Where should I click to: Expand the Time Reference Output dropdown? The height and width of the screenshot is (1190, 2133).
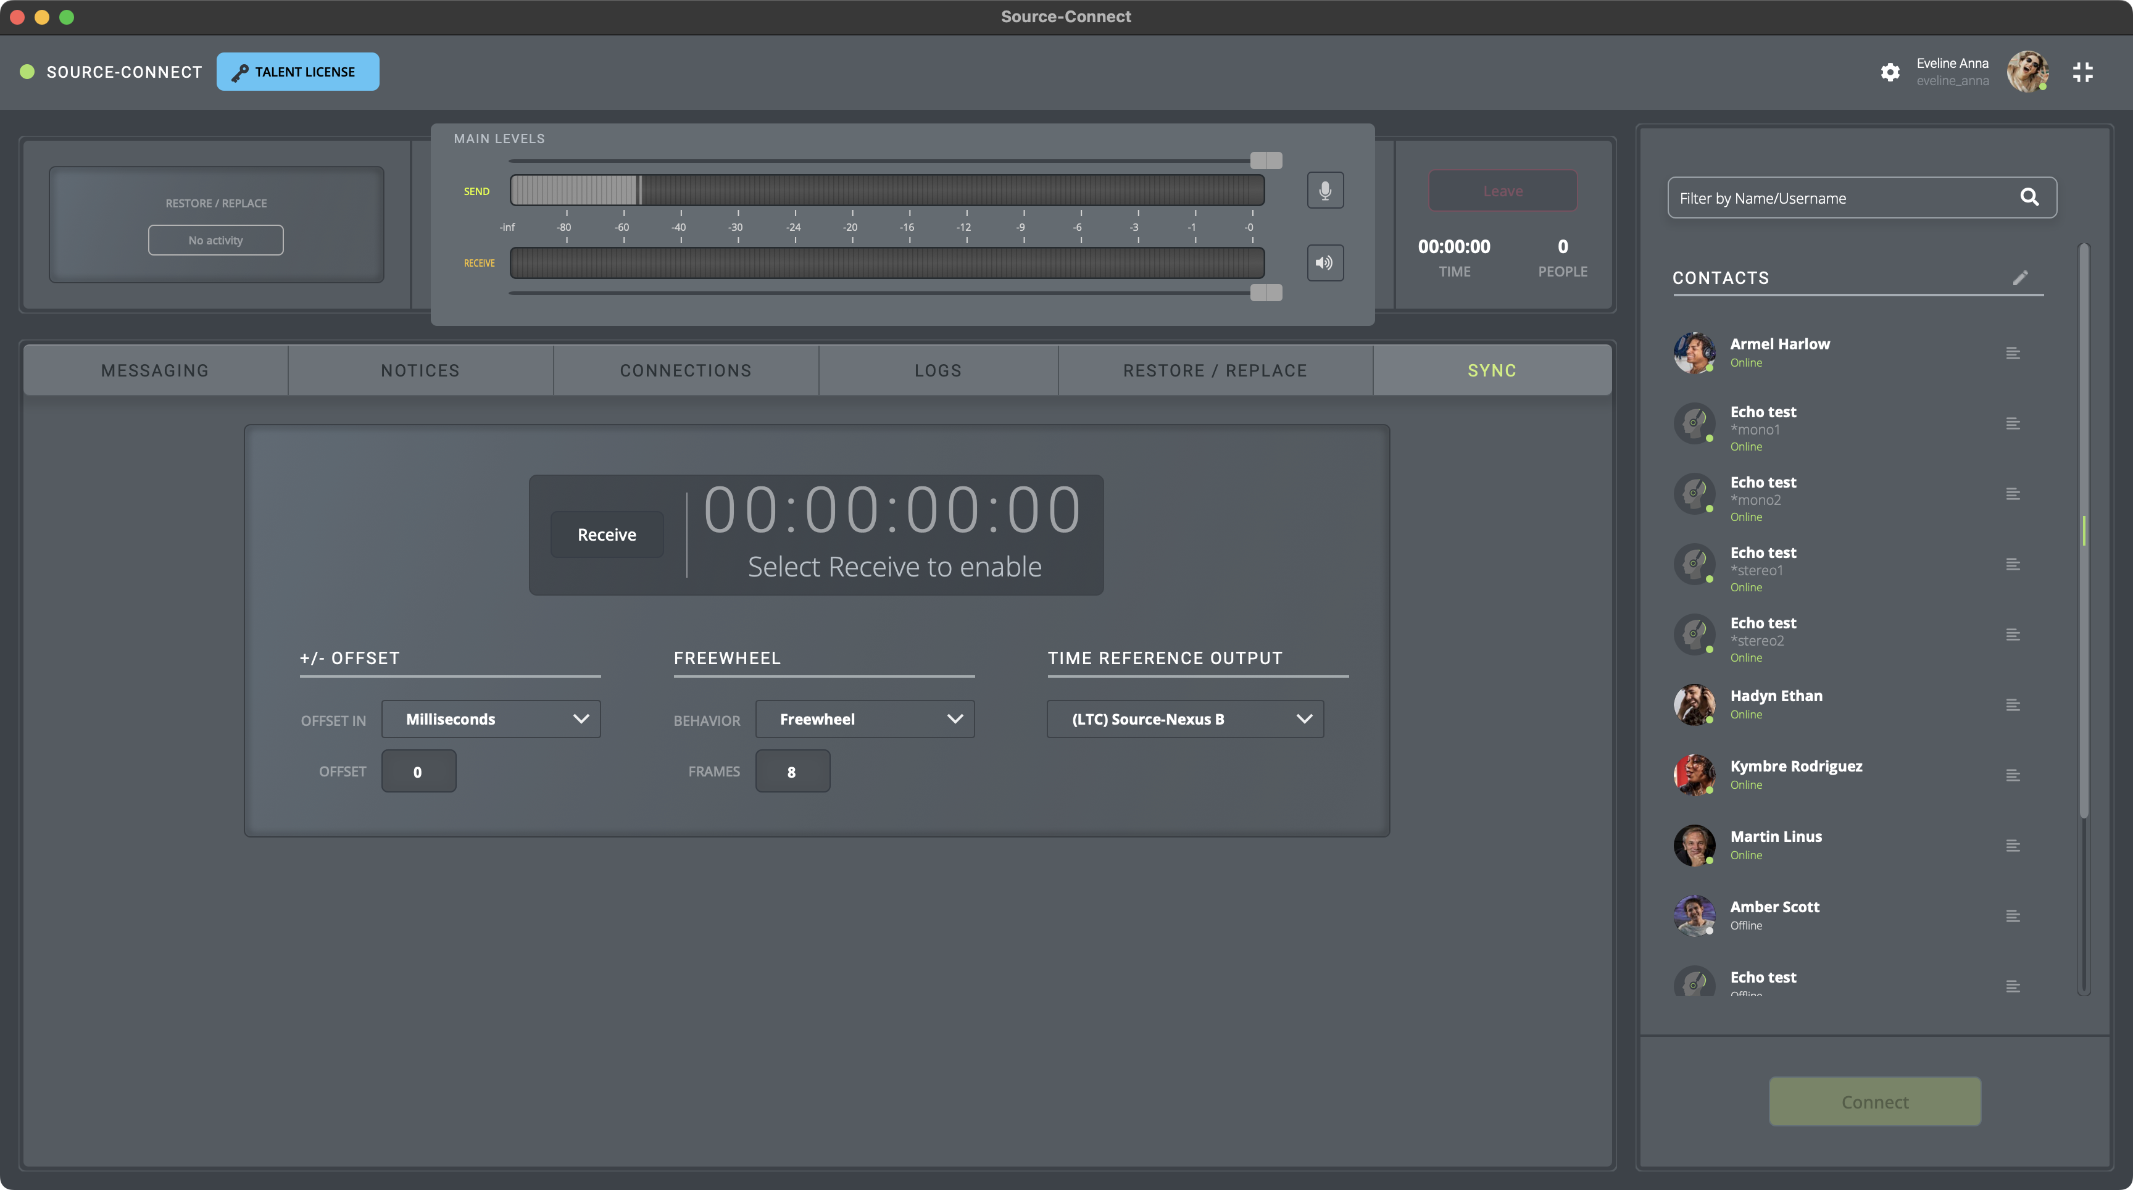[x=1185, y=719]
